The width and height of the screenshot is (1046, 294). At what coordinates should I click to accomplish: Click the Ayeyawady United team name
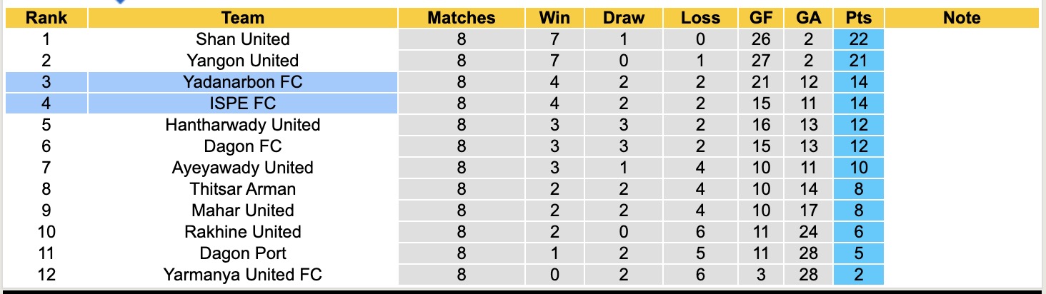(242, 168)
